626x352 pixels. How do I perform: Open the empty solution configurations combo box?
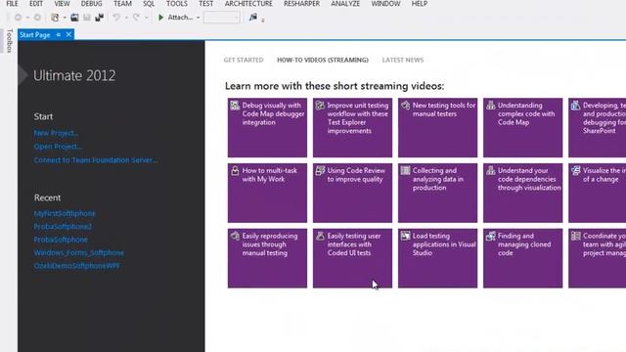(x=222, y=18)
